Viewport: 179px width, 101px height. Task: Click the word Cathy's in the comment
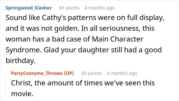point(54,18)
